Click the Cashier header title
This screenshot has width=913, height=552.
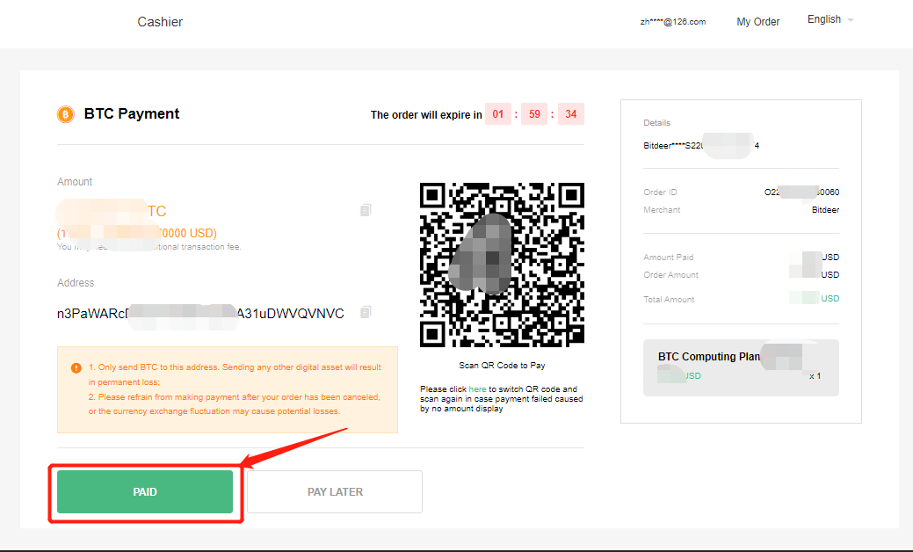click(160, 22)
